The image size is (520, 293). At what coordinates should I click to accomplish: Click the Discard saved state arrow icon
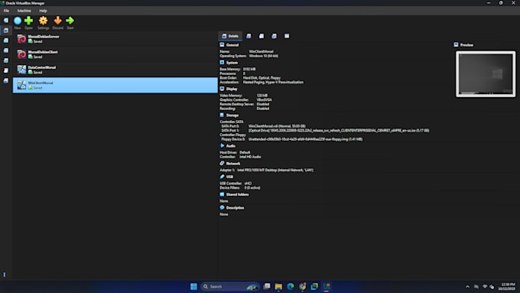coord(57,21)
